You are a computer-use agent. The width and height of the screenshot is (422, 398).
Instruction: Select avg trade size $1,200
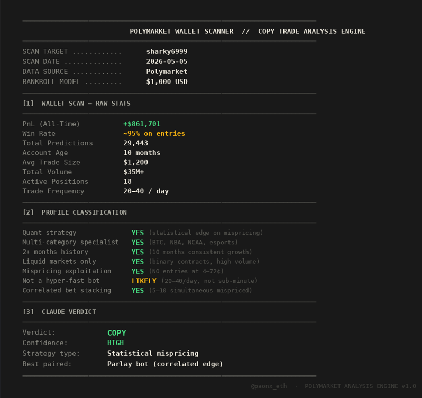[135, 162]
